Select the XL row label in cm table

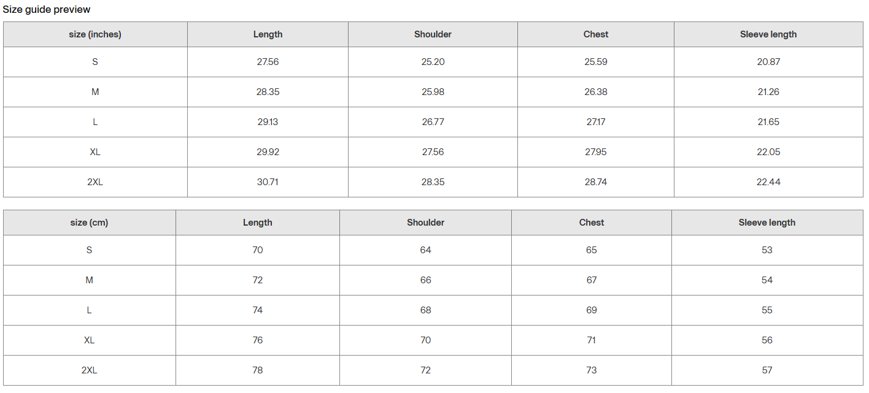(89, 340)
